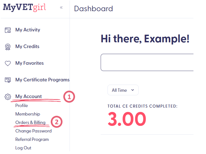206x154 pixels.
Task: Open the Membership sub-menu link
Action: point(28,114)
